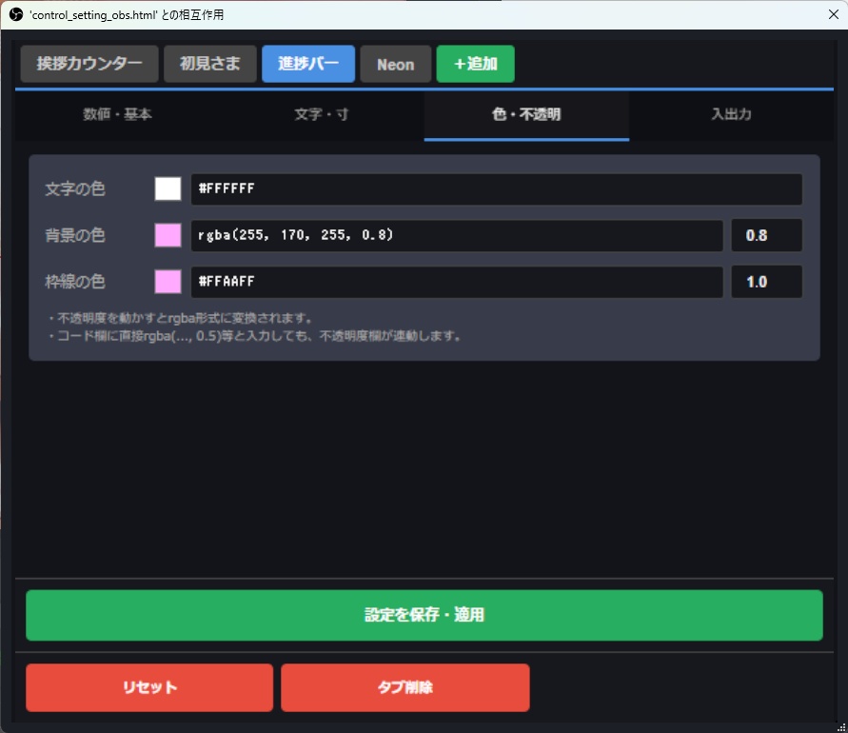Select the 色・不透明 tab

tap(525, 114)
